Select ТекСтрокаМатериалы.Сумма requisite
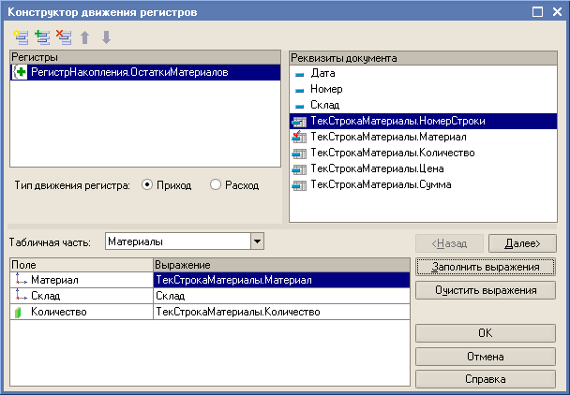 click(423, 185)
